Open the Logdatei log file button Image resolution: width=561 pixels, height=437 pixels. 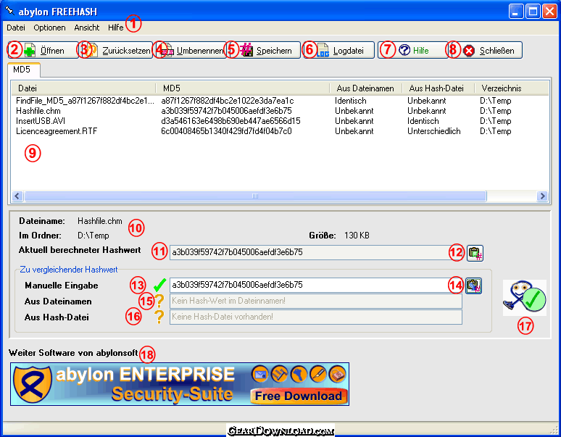338,50
